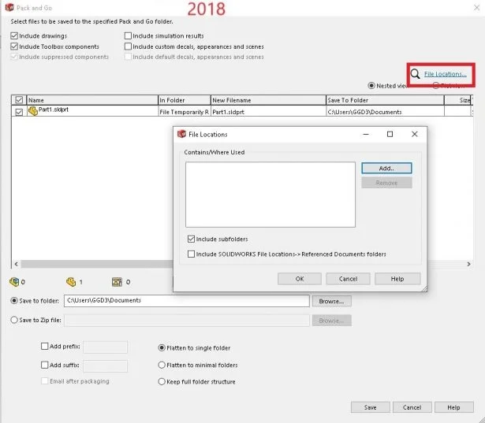
Task: Click the New Filename column header
Action: 268,100
